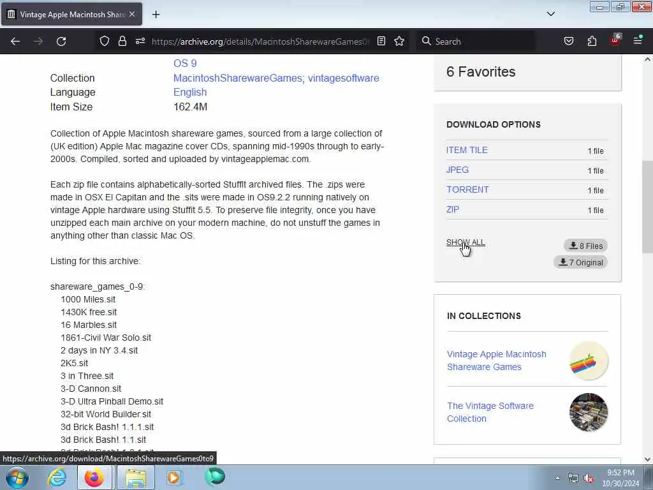
Task: Reload the current page
Action: (x=61, y=41)
